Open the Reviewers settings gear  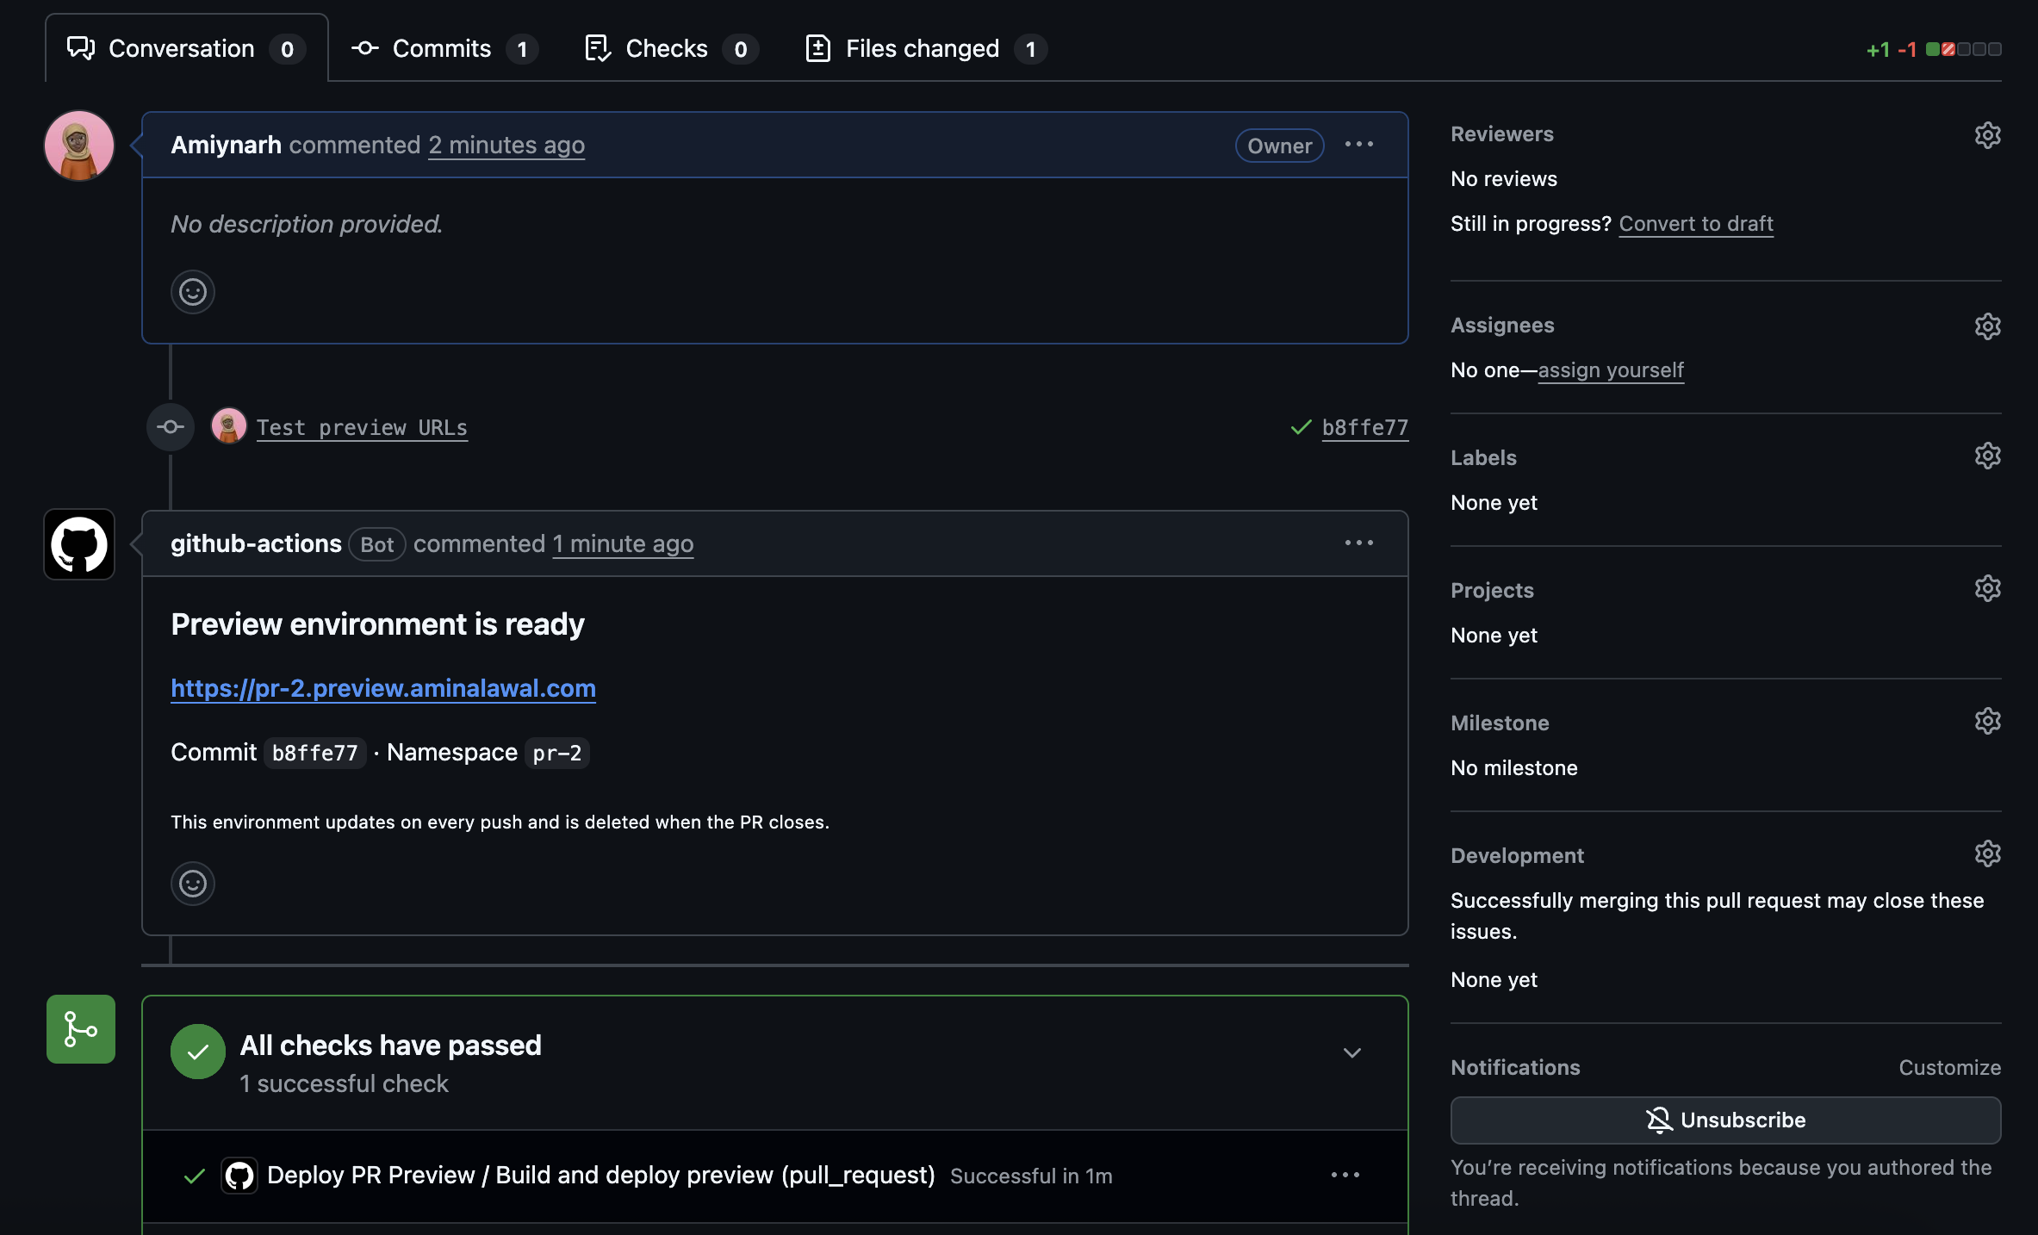click(1987, 135)
